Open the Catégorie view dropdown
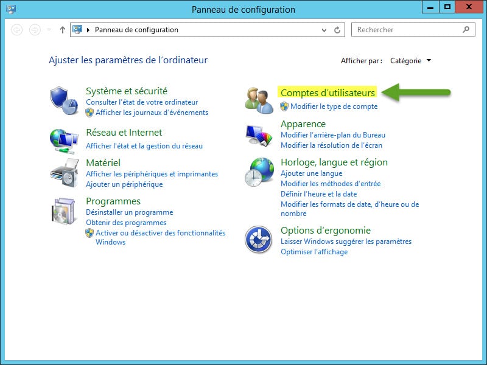 pyautogui.click(x=410, y=60)
